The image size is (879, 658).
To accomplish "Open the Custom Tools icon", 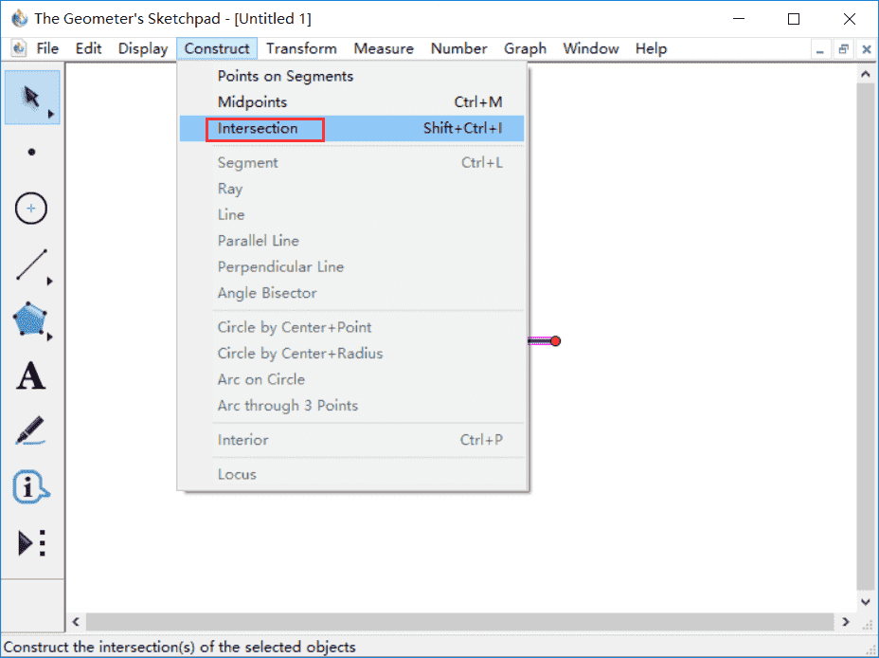I will pyautogui.click(x=31, y=542).
